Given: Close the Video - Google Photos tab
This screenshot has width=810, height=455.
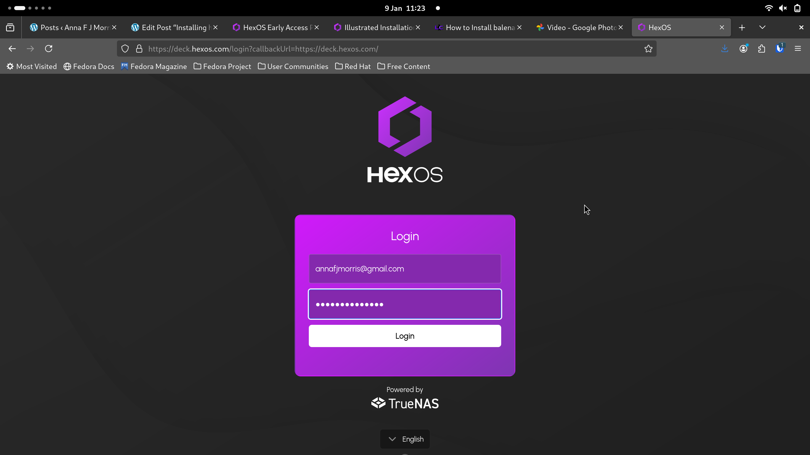Looking at the screenshot, I should (x=621, y=28).
